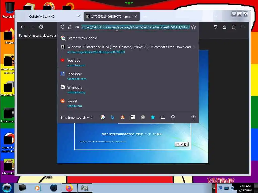Choose the YouTube suggestion
Screen dimensions: 258x193
click(128, 63)
